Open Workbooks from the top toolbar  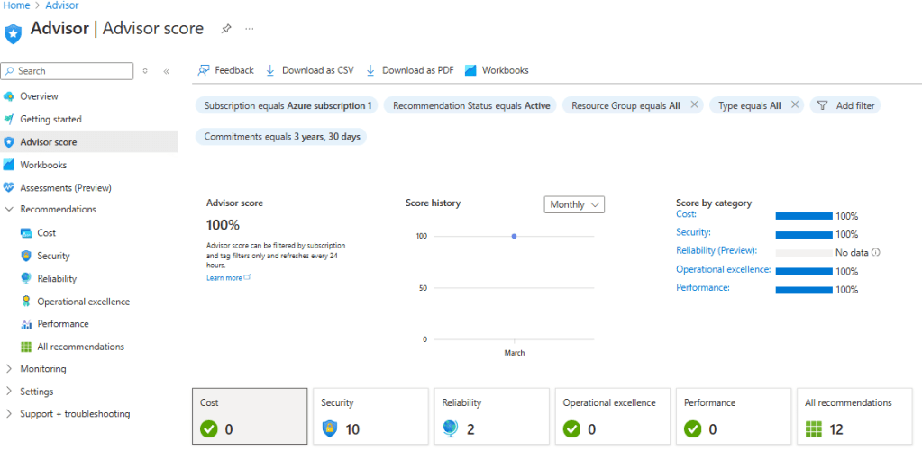497,70
